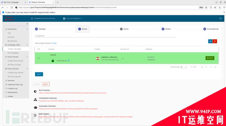226x126 pixels.
Task: Reload the page via the browser refresh icon
Action: point(12,8)
